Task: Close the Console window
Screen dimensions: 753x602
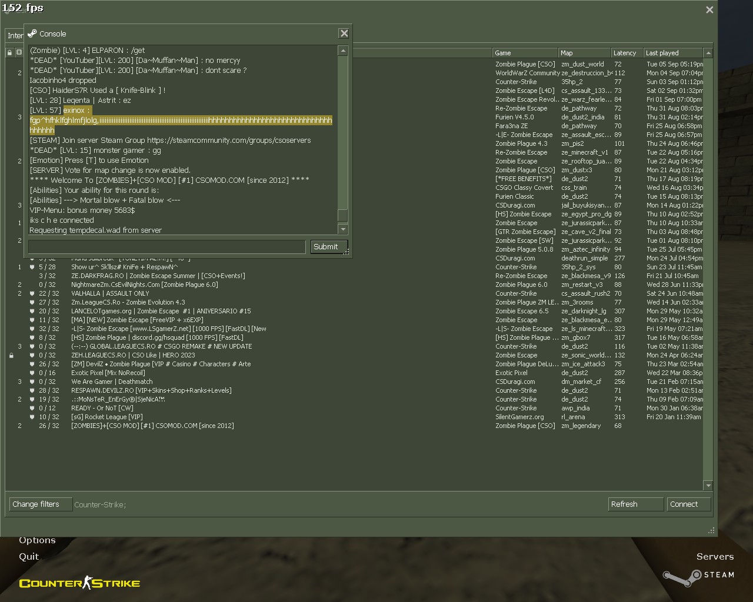Action: (x=344, y=34)
